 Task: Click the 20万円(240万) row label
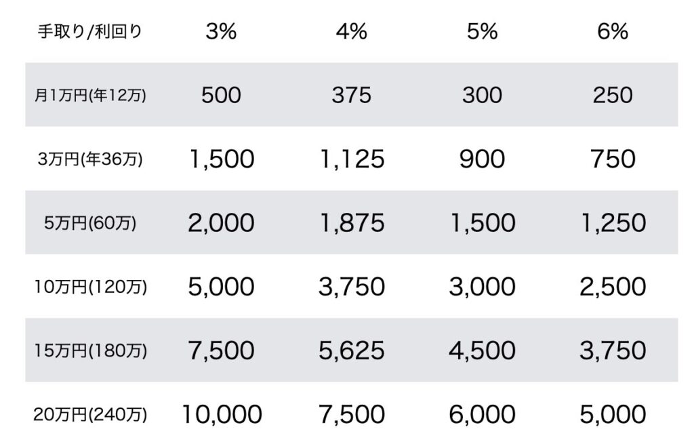click(x=90, y=414)
